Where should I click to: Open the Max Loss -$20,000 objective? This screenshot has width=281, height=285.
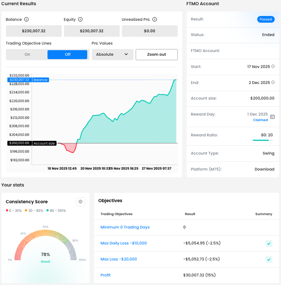pyautogui.click(x=119, y=259)
